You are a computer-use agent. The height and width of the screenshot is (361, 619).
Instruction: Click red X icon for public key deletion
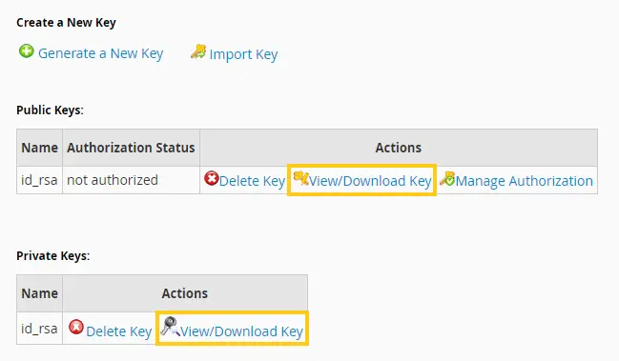[x=211, y=178]
